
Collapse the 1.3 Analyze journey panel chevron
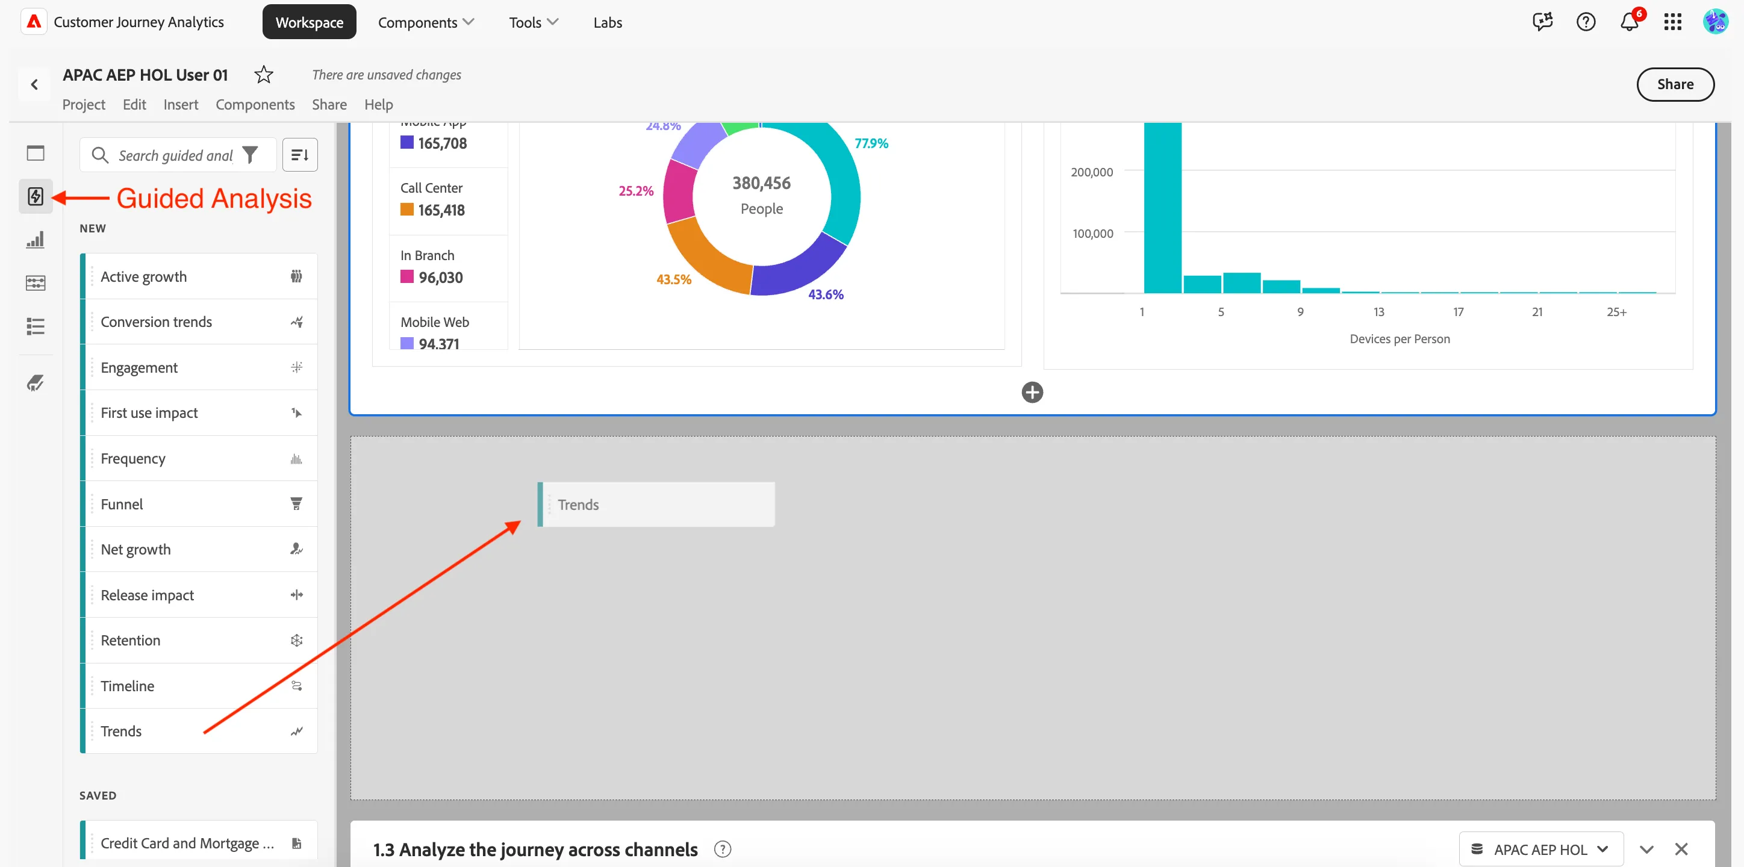tap(1646, 850)
